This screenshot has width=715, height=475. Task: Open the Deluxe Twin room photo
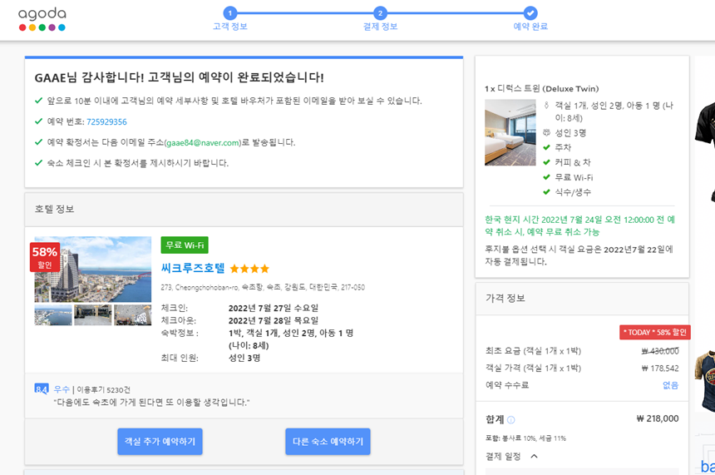coord(510,132)
